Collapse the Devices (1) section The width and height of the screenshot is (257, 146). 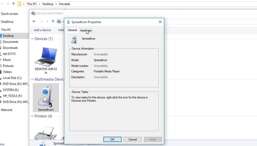pyautogui.click(x=32, y=39)
